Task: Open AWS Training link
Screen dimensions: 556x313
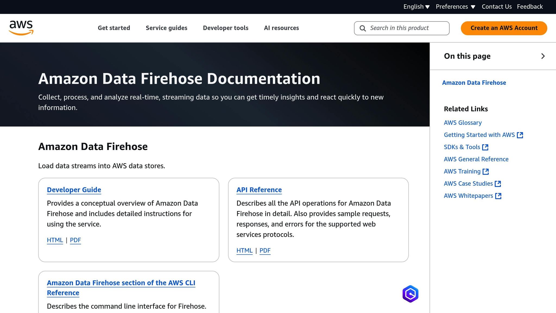Action: [x=462, y=172]
